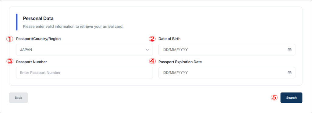The width and height of the screenshot is (312, 113).
Task: Open the Passport Expiration Date calendar icon
Action: [x=289, y=72]
